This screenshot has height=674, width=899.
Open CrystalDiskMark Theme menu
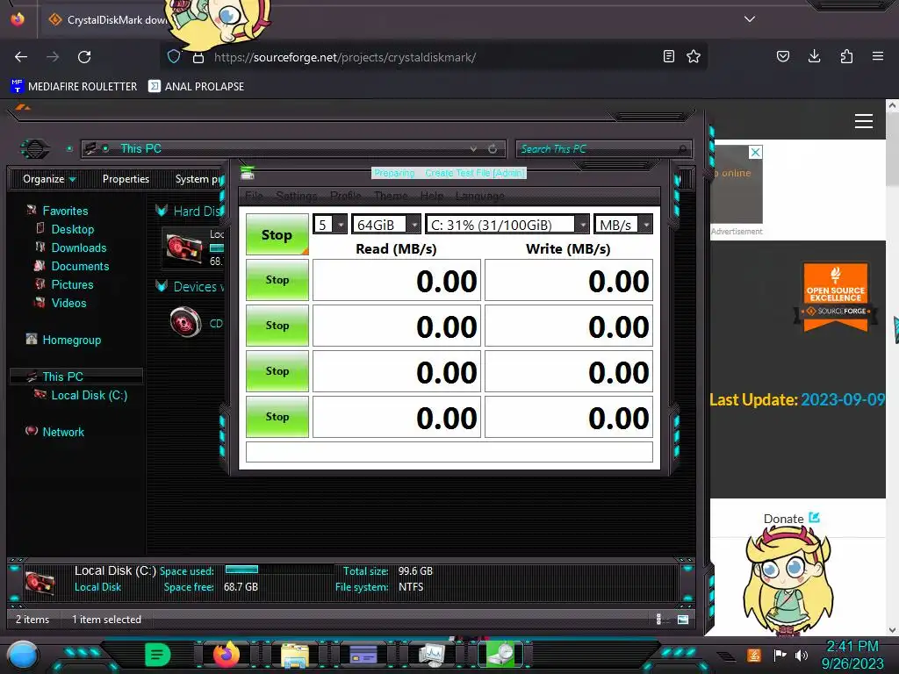click(391, 196)
